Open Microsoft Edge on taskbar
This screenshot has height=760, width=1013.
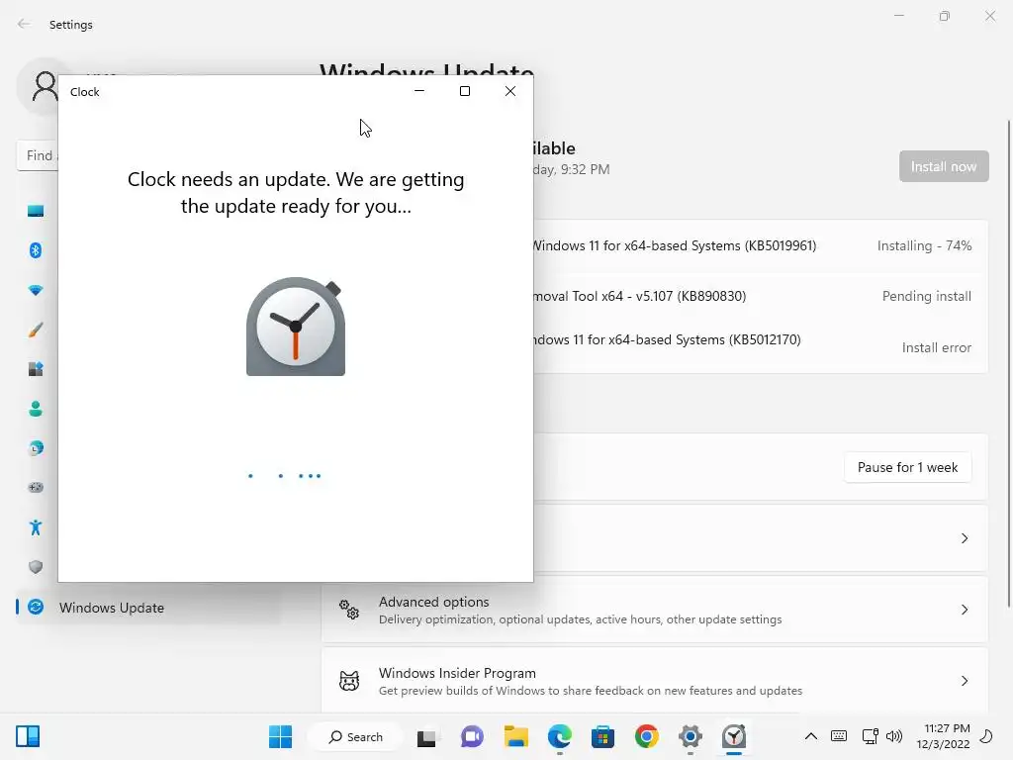(x=560, y=736)
